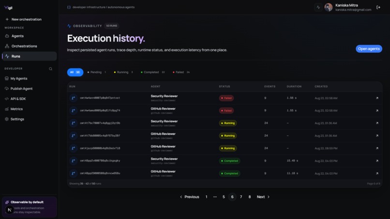The image size is (390, 219).
Task: Click the Metrics chart icon
Action: [7, 109]
